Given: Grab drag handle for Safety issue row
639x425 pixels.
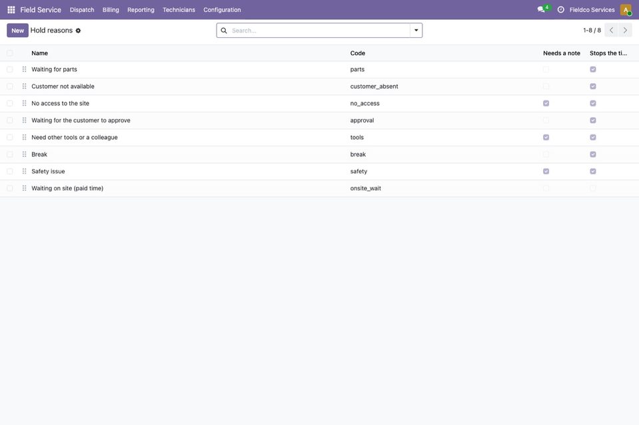Looking at the screenshot, I should (x=25, y=172).
